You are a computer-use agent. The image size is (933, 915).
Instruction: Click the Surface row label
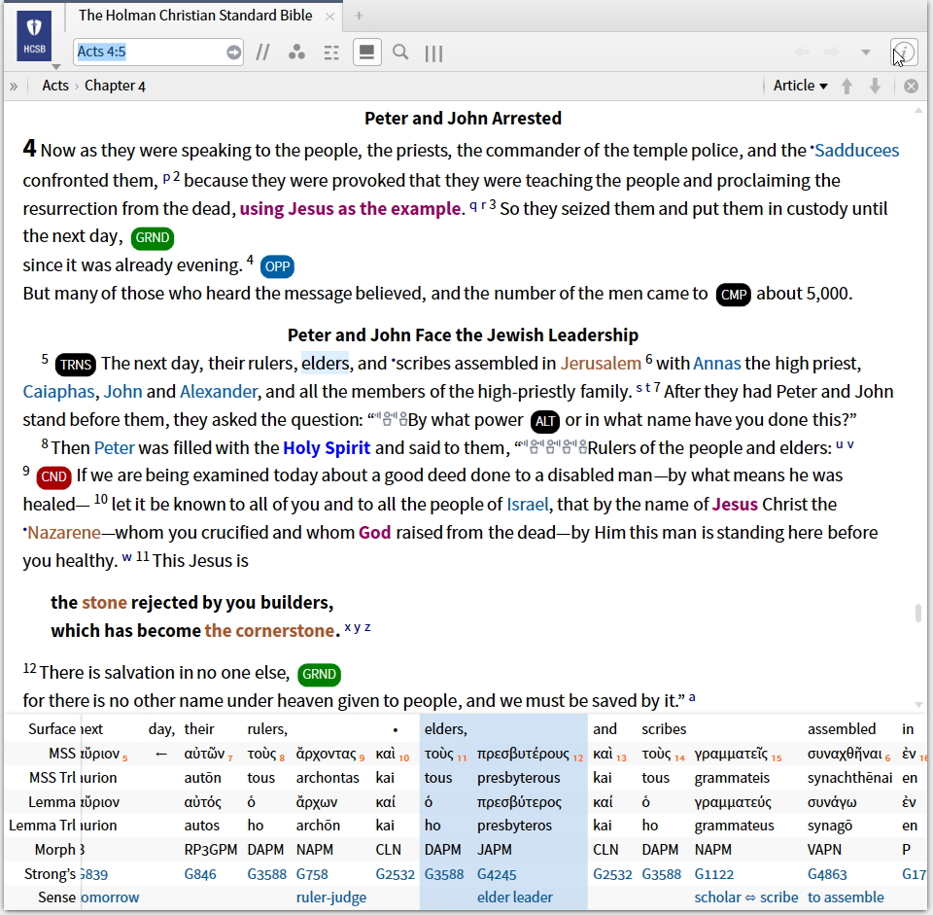pos(52,728)
